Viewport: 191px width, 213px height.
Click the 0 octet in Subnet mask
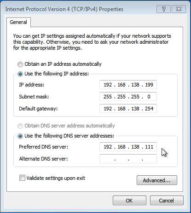(x=149, y=97)
